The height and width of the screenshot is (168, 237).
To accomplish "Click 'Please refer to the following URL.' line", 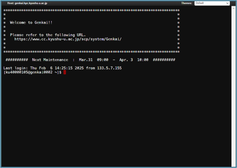I will (48, 35).
